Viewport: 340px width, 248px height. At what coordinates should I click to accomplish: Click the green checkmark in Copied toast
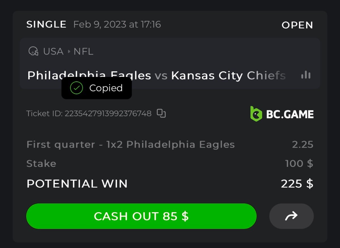point(76,88)
